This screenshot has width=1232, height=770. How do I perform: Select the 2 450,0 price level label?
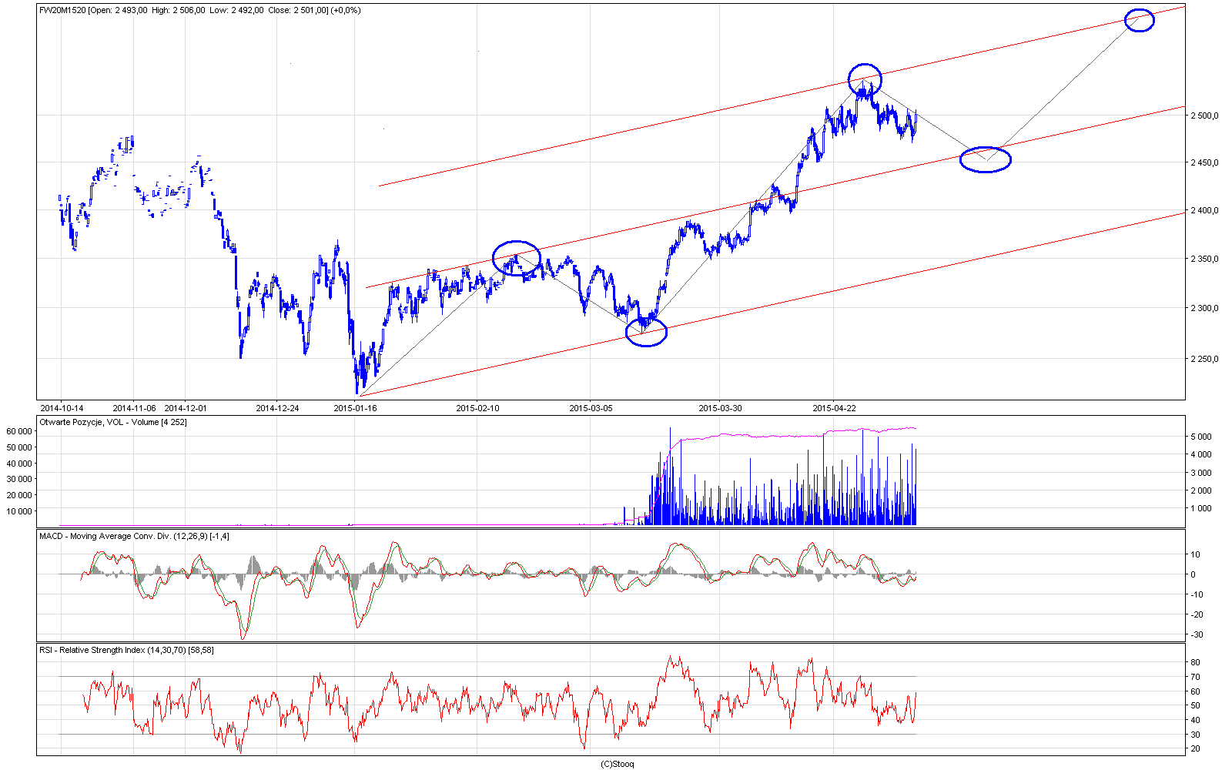[x=1204, y=163]
